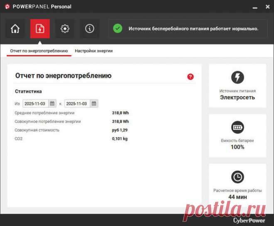Click the 44 мин runtime value
The width and height of the screenshot is (274, 226).
[237, 197]
